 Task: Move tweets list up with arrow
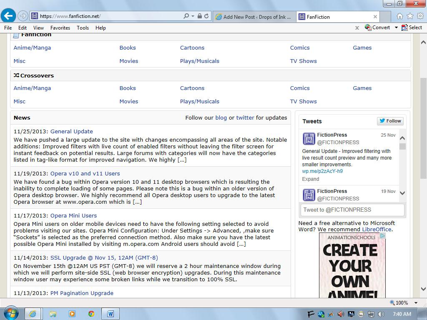[402, 138]
